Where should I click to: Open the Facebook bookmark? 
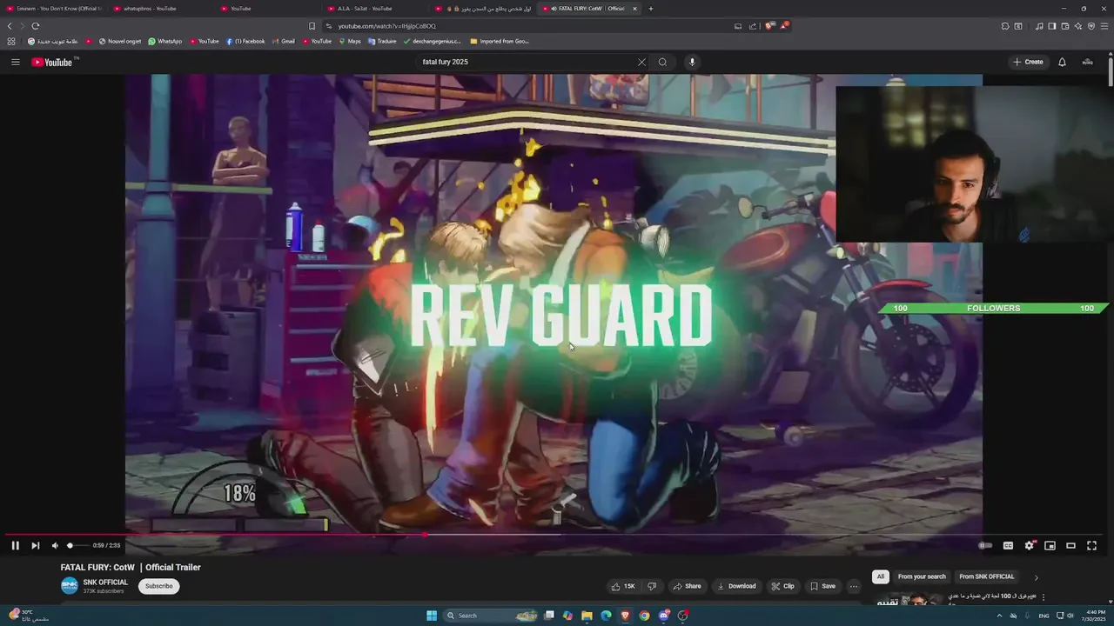245,41
